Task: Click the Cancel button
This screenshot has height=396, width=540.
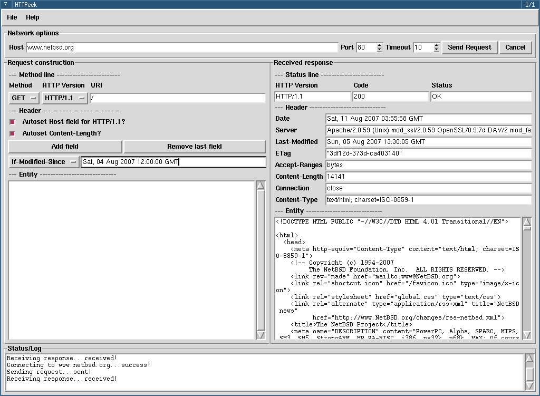Action: 515,47
